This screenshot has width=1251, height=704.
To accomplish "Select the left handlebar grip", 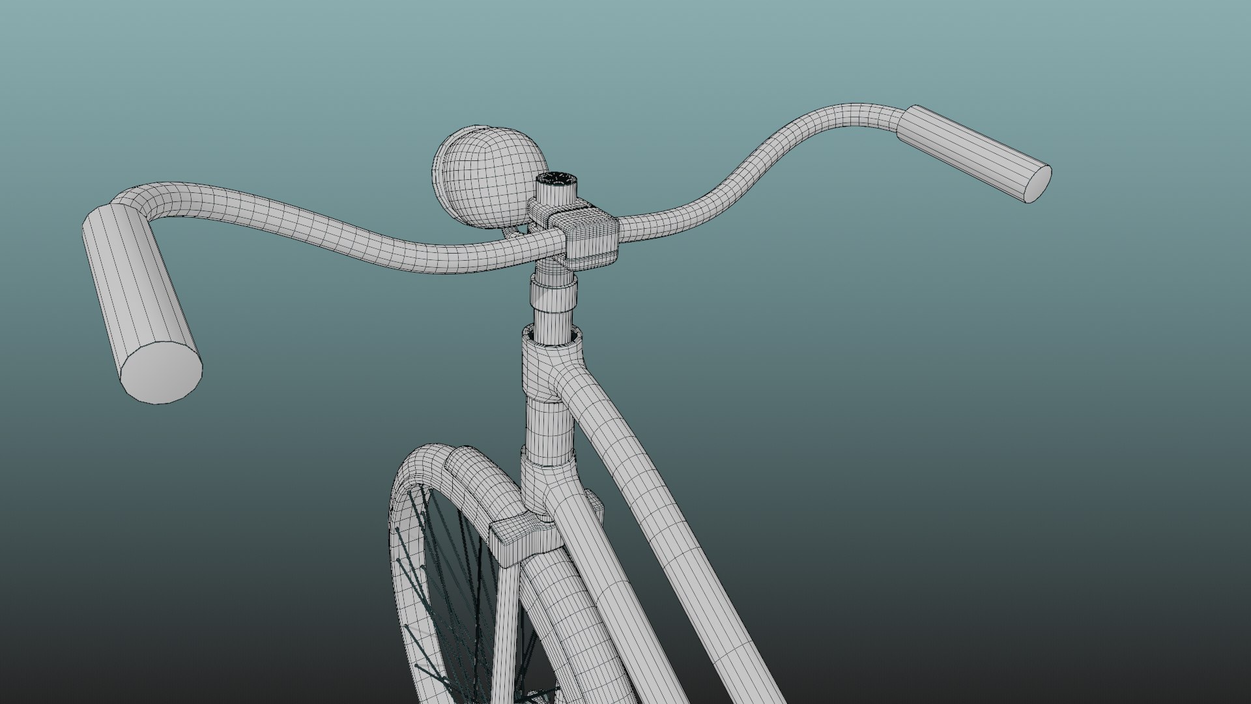I will [x=141, y=302].
